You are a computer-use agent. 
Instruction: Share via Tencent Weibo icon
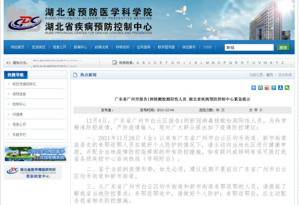[x=274, y=88]
